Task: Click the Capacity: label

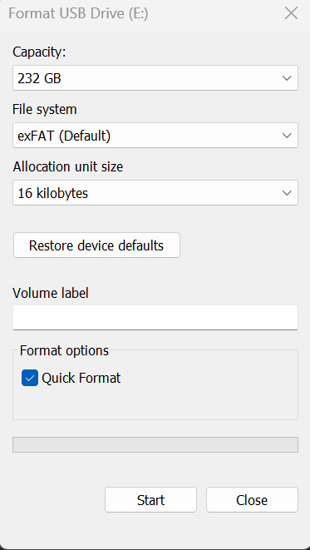Action: (x=39, y=52)
